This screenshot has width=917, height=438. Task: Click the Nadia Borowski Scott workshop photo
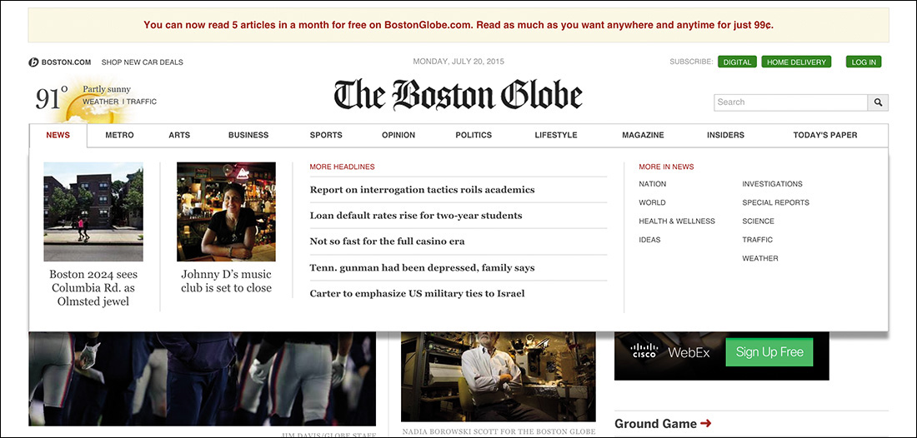tap(499, 376)
